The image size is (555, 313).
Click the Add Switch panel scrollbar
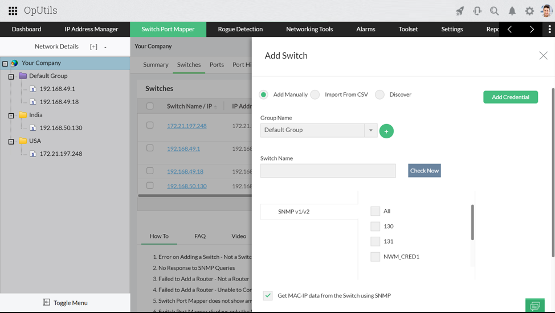553,172
